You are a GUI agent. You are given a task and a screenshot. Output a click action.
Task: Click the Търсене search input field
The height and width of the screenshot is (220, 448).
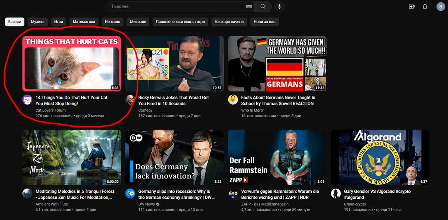(x=176, y=7)
